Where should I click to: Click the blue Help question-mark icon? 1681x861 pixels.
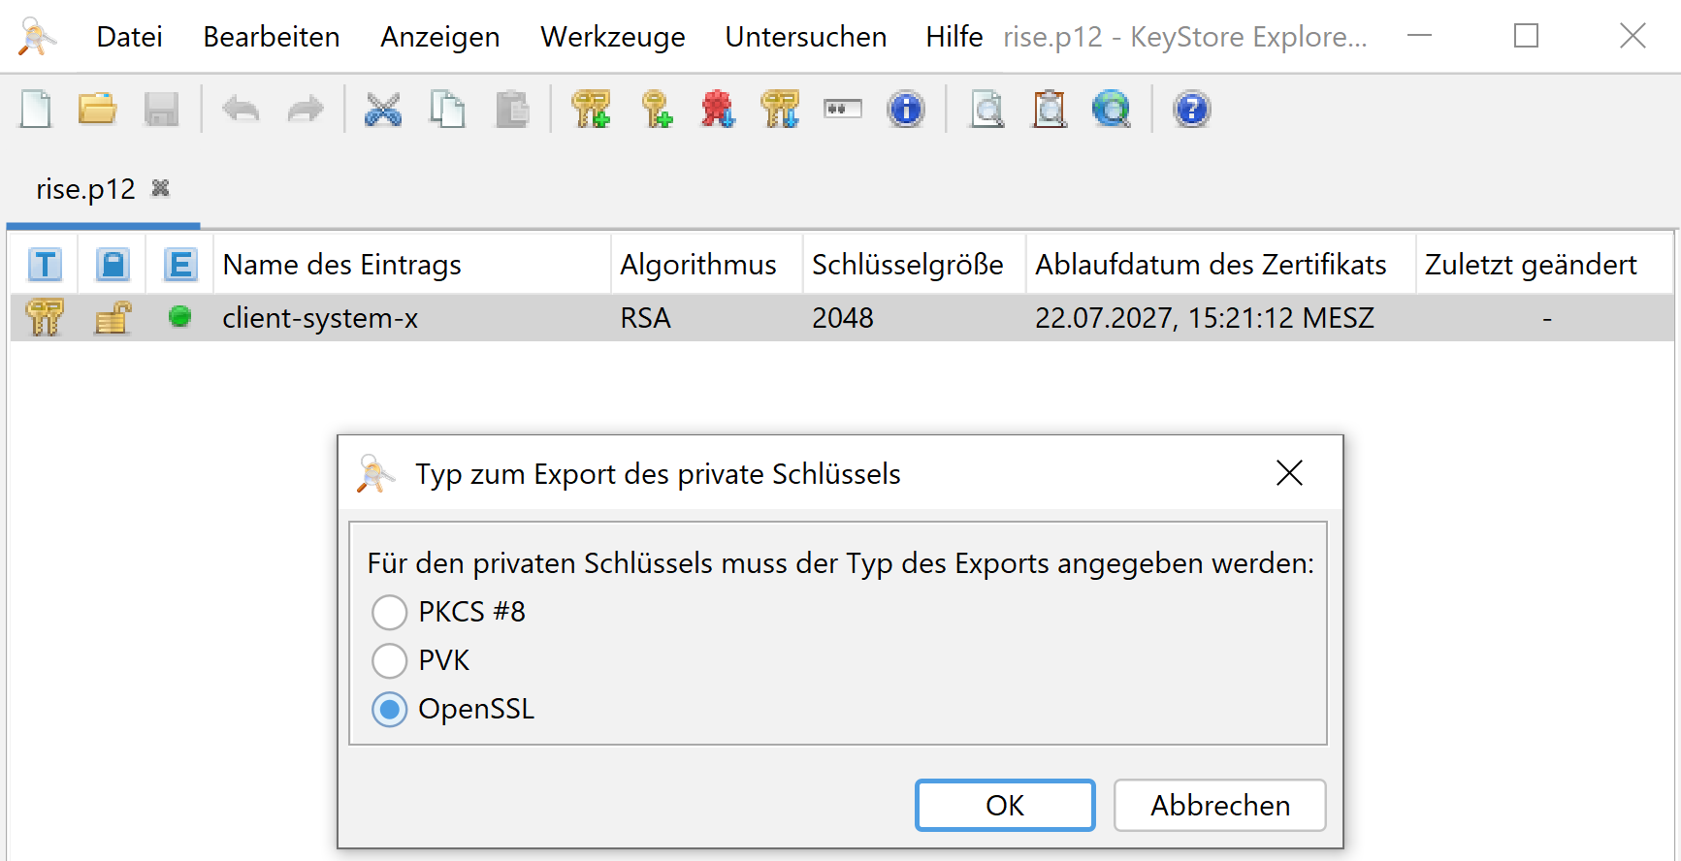click(x=1191, y=110)
